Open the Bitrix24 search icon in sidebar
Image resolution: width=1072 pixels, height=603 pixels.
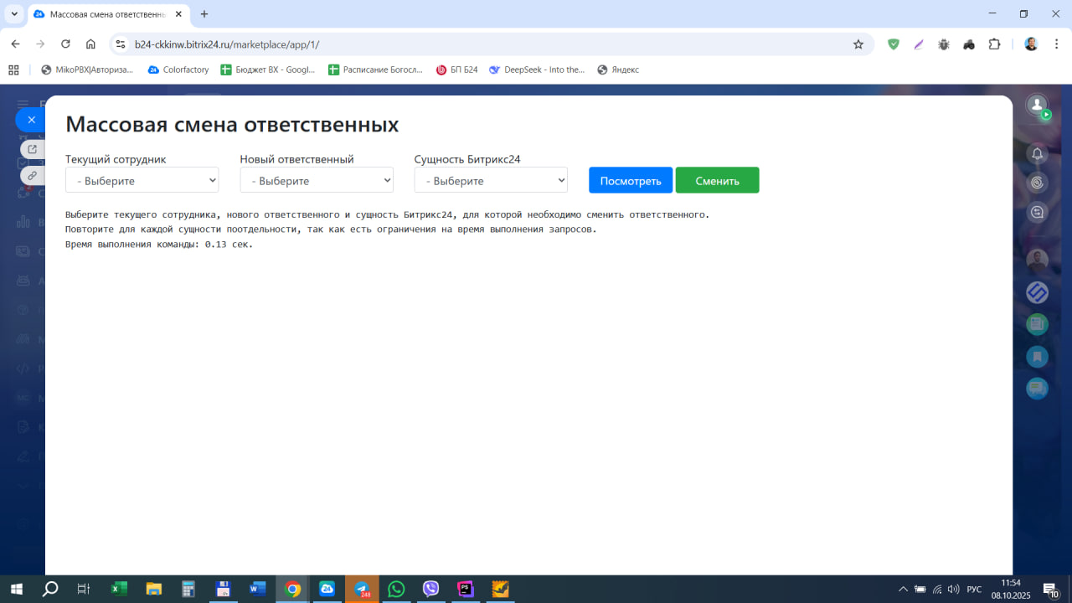pos(1037,183)
